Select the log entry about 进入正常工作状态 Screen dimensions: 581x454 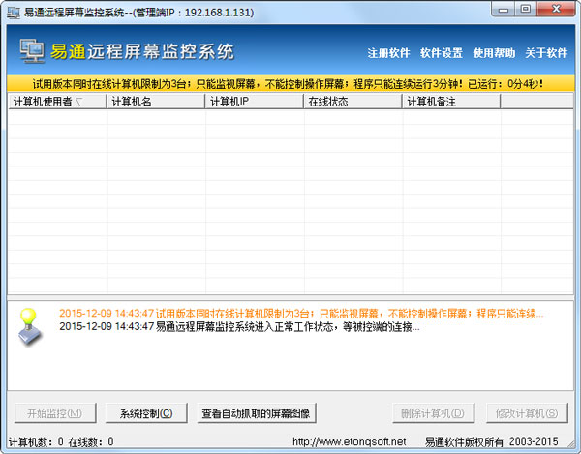[239, 326]
